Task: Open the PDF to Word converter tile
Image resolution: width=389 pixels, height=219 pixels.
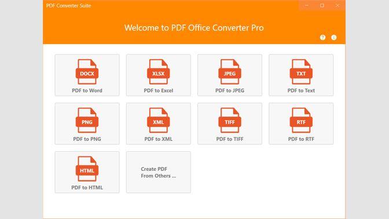Action: [x=87, y=75]
